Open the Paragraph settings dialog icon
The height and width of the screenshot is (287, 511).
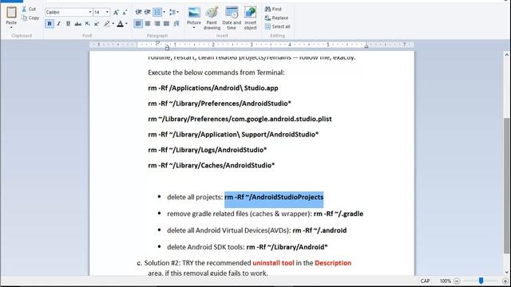coord(176,23)
